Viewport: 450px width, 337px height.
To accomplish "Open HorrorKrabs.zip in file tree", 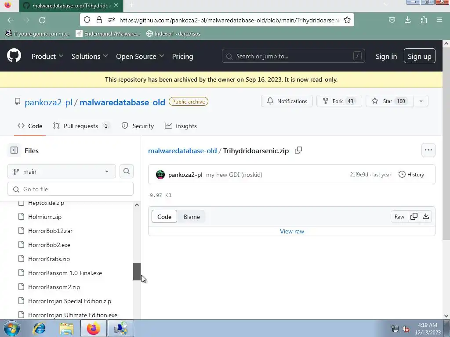I will coord(49,259).
